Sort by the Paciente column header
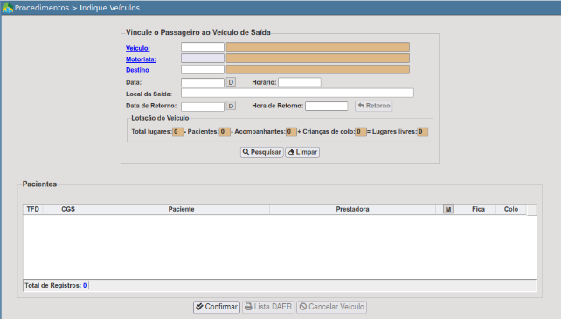Viewport: 561px width, 319px height. 181,209
